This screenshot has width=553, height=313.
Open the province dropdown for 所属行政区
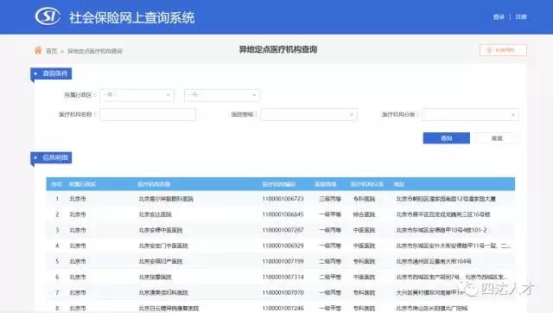tap(137, 95)
